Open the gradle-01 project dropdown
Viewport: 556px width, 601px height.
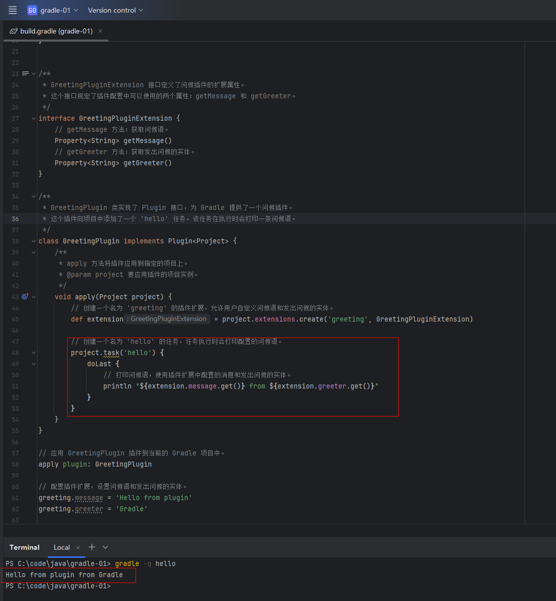(x=59, y=10)
